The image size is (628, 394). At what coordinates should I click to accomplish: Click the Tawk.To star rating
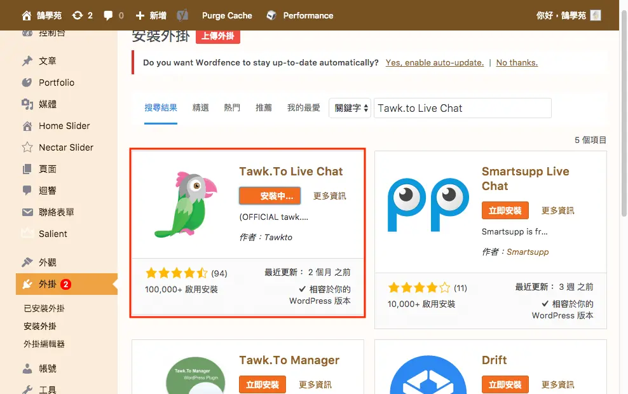tap(177, 273)
